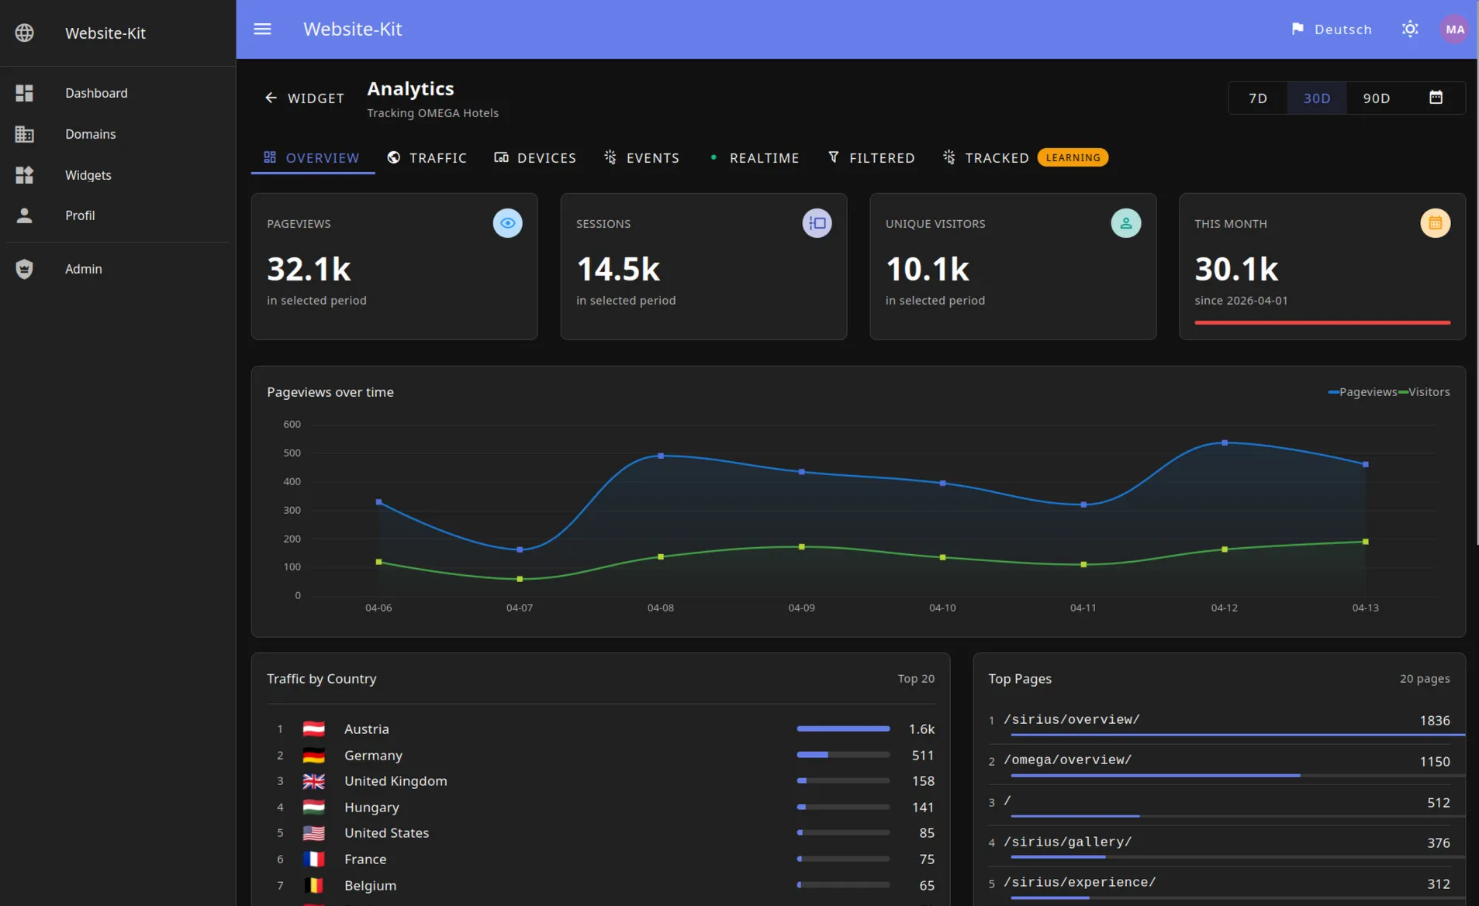The image size is (1479, 906).
Task: Click the 04-07 visitors data point
Action: [x=520, y=579]
